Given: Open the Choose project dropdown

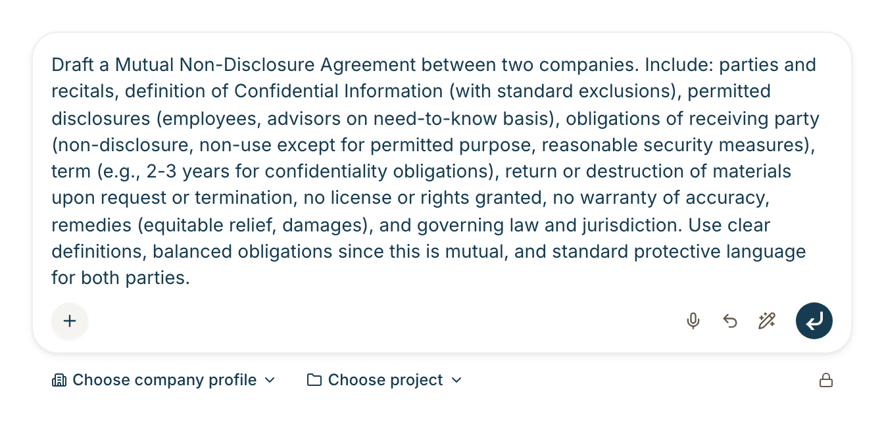Looking at the screenshot, I should click(385, 380).
